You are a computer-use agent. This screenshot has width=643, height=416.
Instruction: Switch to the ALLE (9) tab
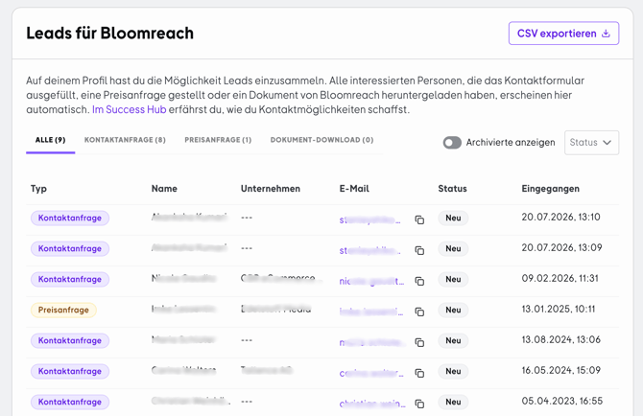click(51, 140)
